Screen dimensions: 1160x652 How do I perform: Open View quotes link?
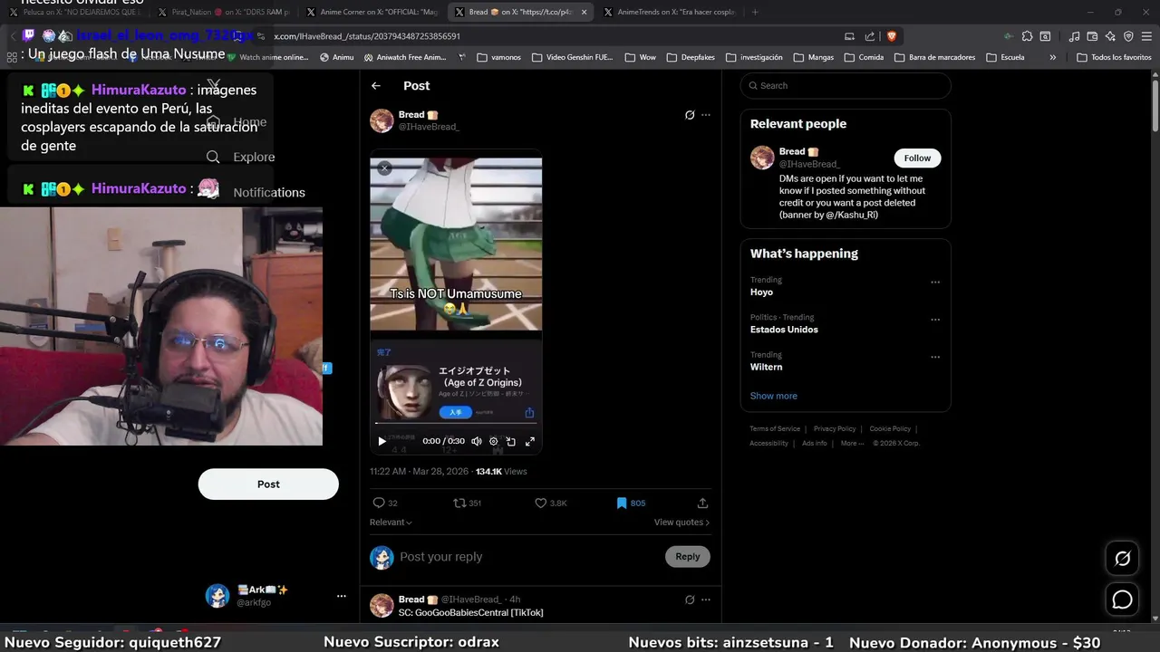681,523
